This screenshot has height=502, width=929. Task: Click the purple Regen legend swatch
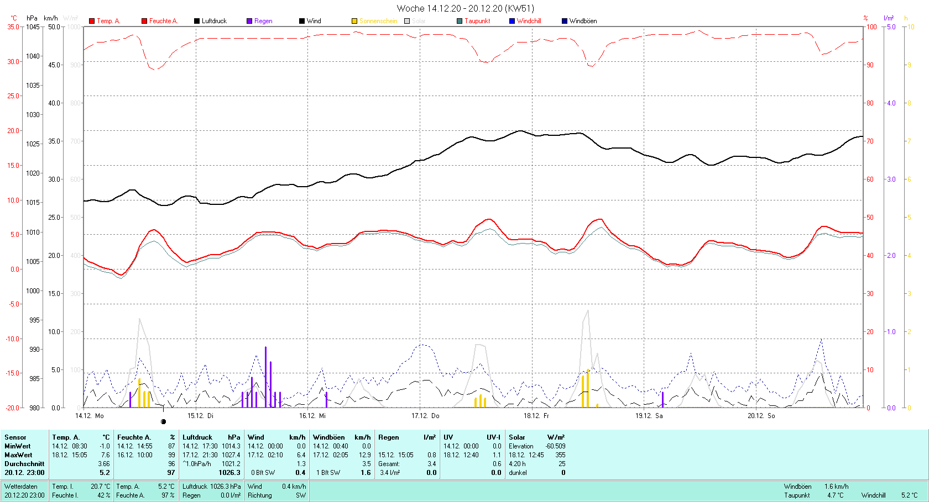249,21
